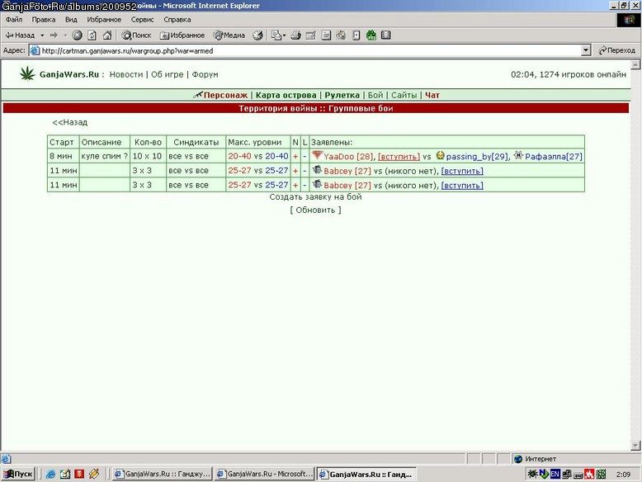Viewport: 642px width, 482px height.
Task: Open the Избранное menu in menu bar
Action: 104,19
